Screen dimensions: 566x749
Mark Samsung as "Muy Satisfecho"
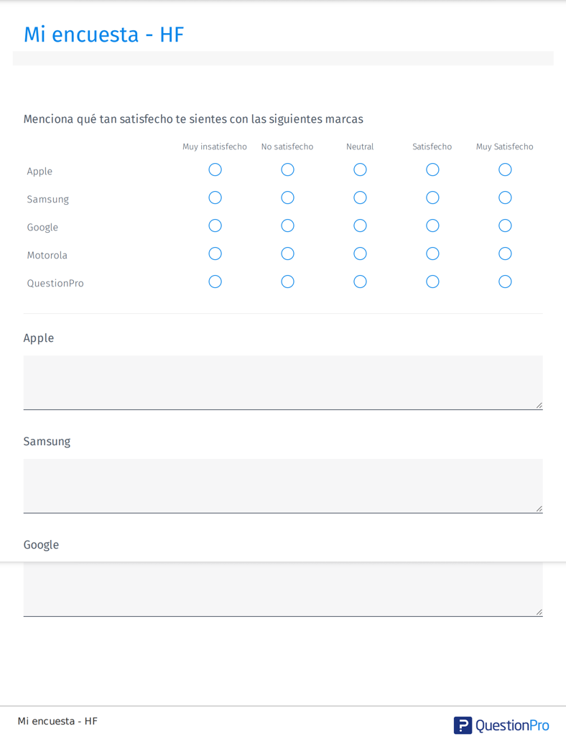point(505,197)
